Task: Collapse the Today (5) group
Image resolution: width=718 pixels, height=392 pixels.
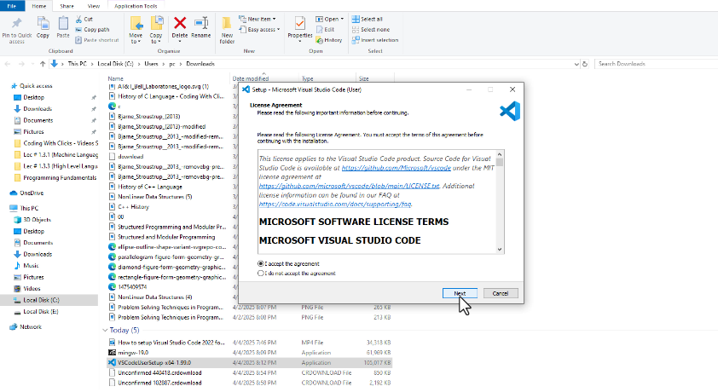Action: 105,331
